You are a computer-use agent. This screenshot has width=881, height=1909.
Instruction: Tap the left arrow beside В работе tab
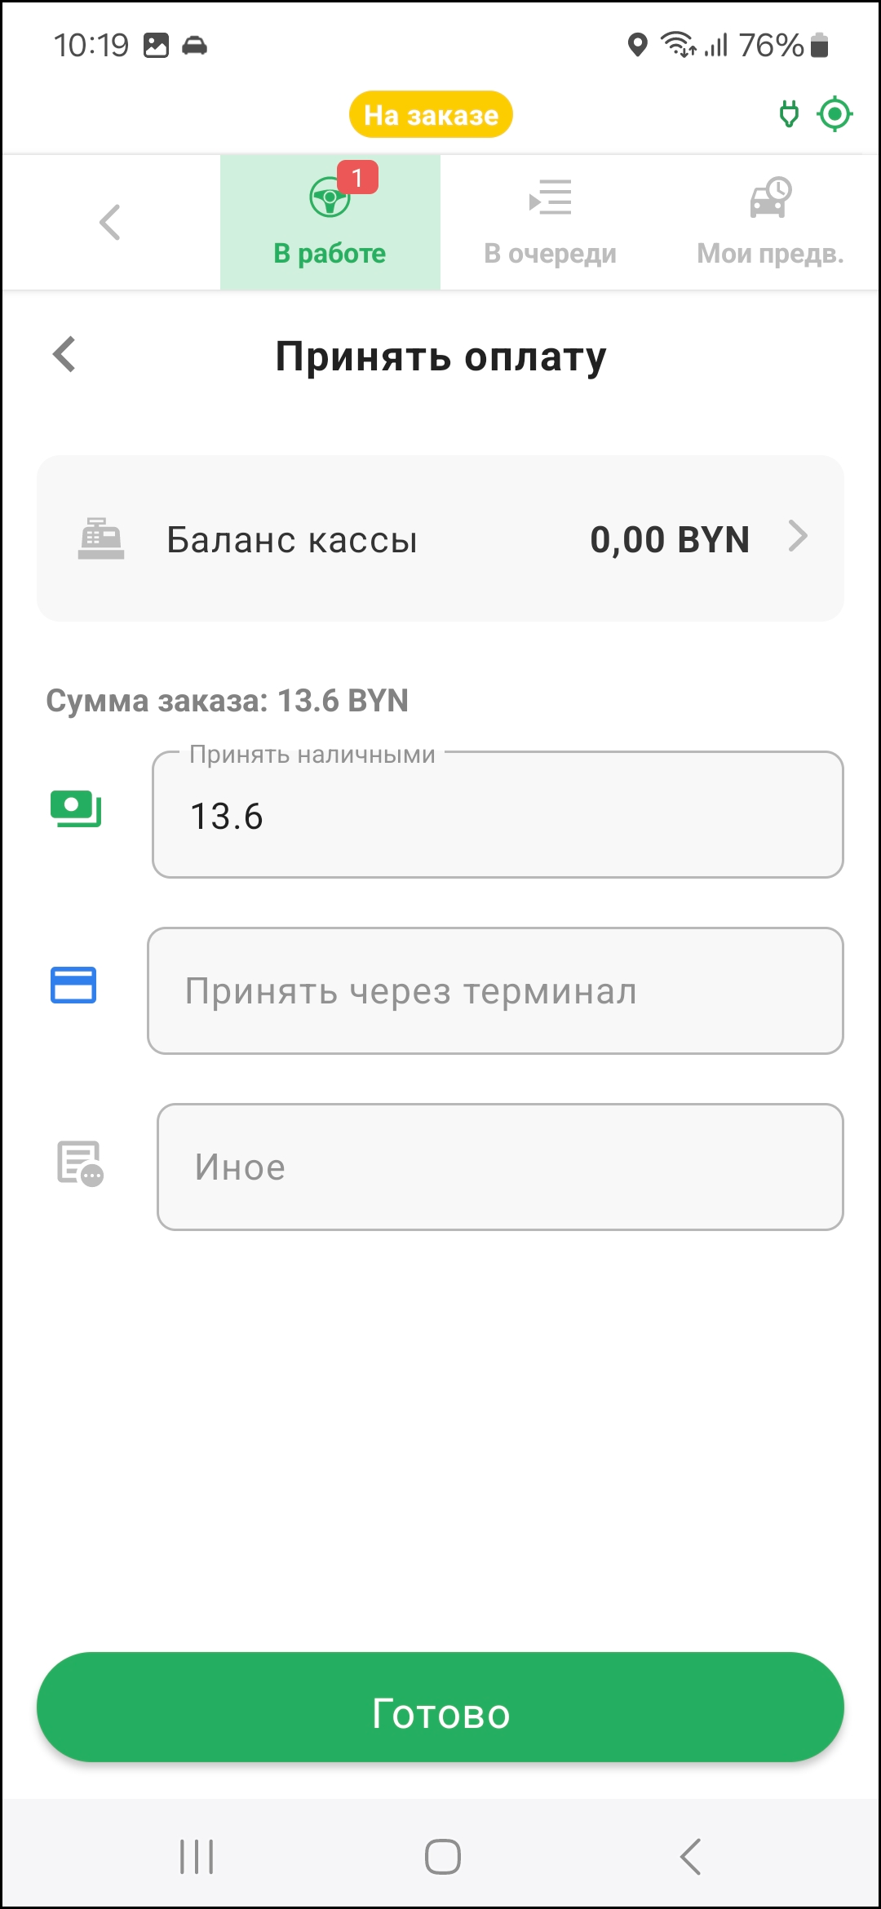tap(110, 222)
